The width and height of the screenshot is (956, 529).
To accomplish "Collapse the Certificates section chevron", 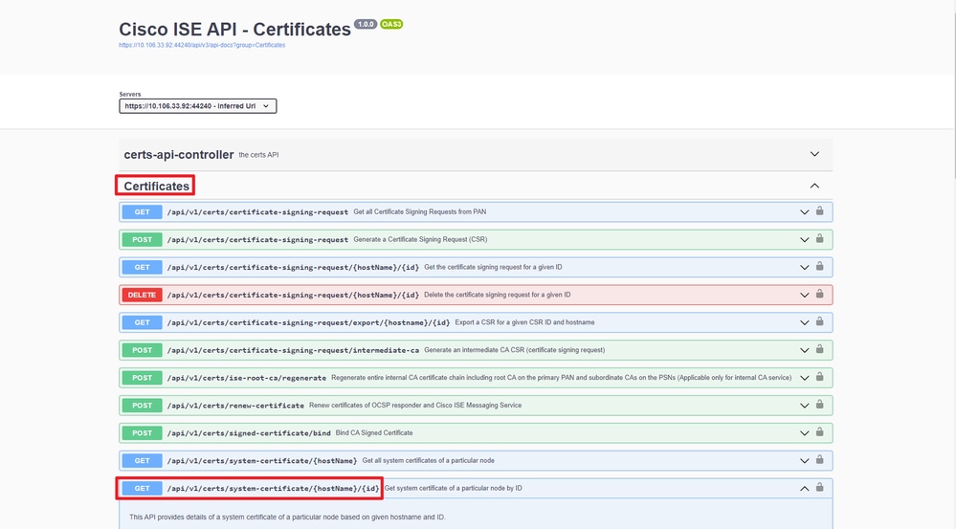I will point(814,186).
